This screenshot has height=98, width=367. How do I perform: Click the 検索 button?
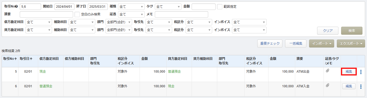click(352, 31)
